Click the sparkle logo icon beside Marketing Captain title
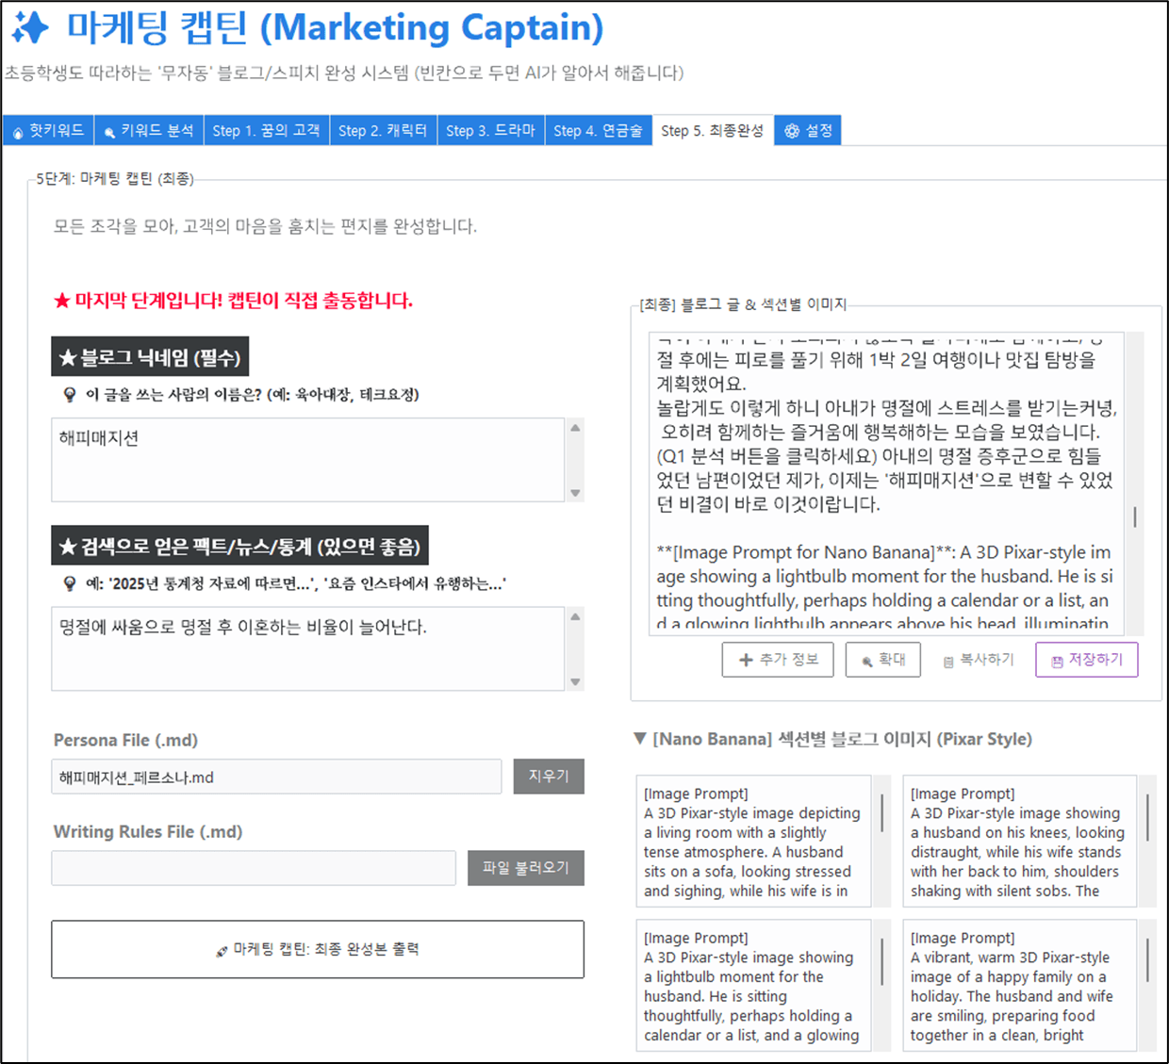 coord(31,27)
